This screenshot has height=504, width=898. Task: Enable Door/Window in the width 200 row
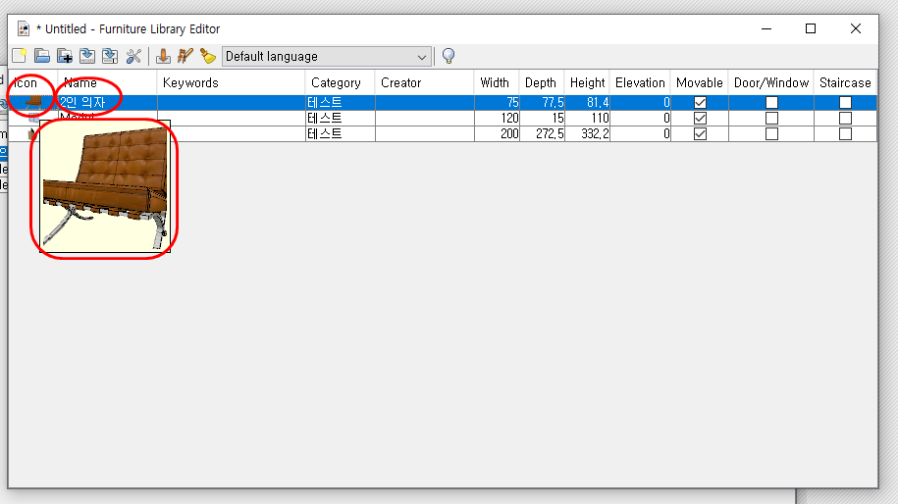coord(772,134)
